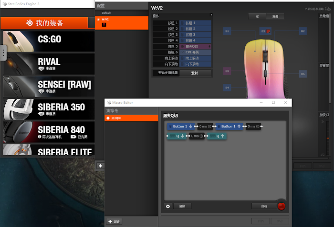Click the highlighted B5 button label
This screenshot has width=334, height=227.
227,71
